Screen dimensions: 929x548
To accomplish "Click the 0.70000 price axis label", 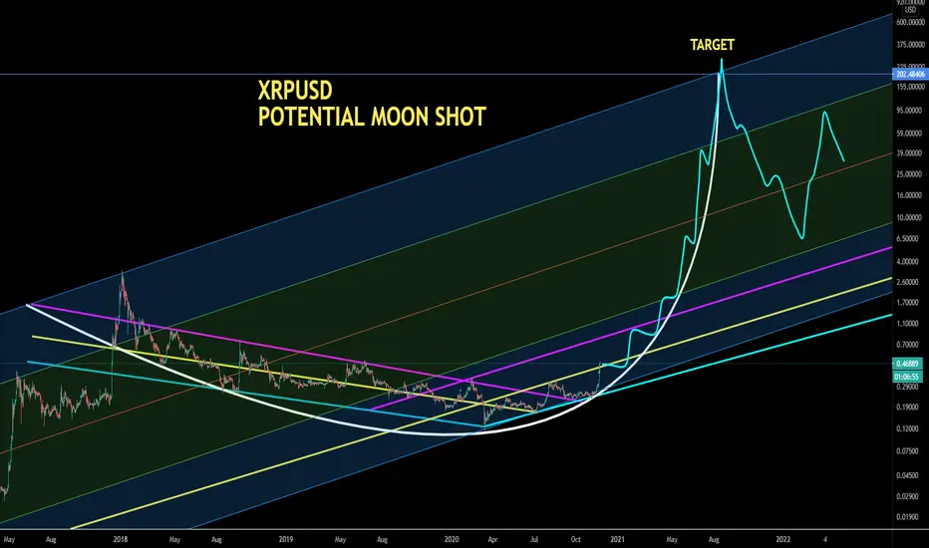I will [x=910, y=344].
